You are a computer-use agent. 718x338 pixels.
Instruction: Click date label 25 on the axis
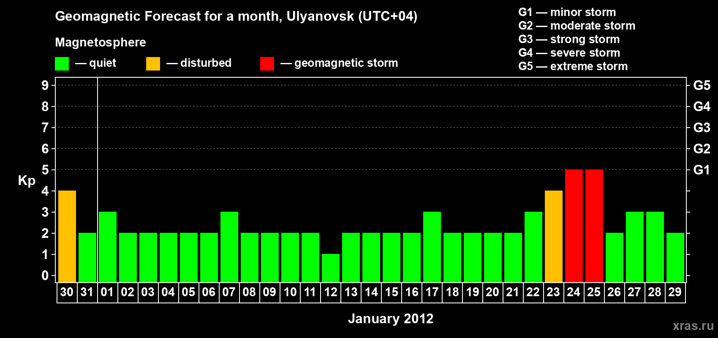(x=594, y=292)
